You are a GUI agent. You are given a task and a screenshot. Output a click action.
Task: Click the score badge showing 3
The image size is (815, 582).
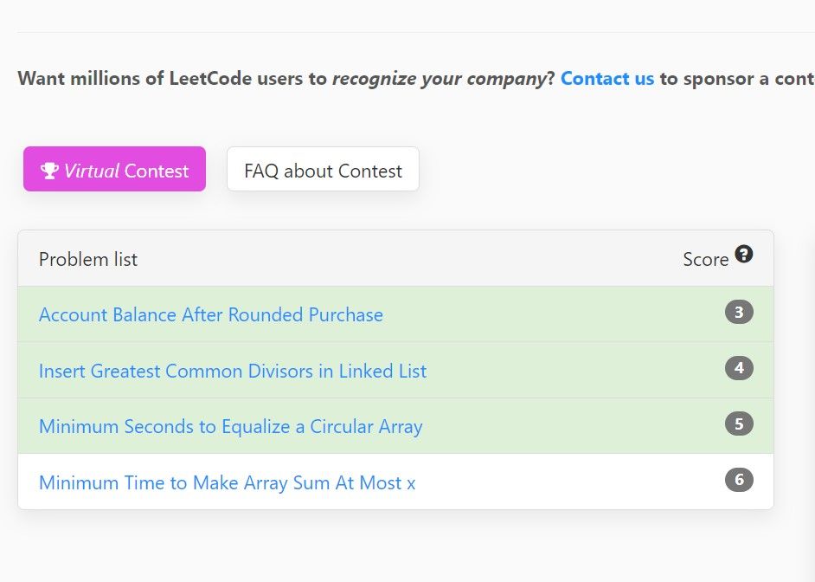point(739,312)
